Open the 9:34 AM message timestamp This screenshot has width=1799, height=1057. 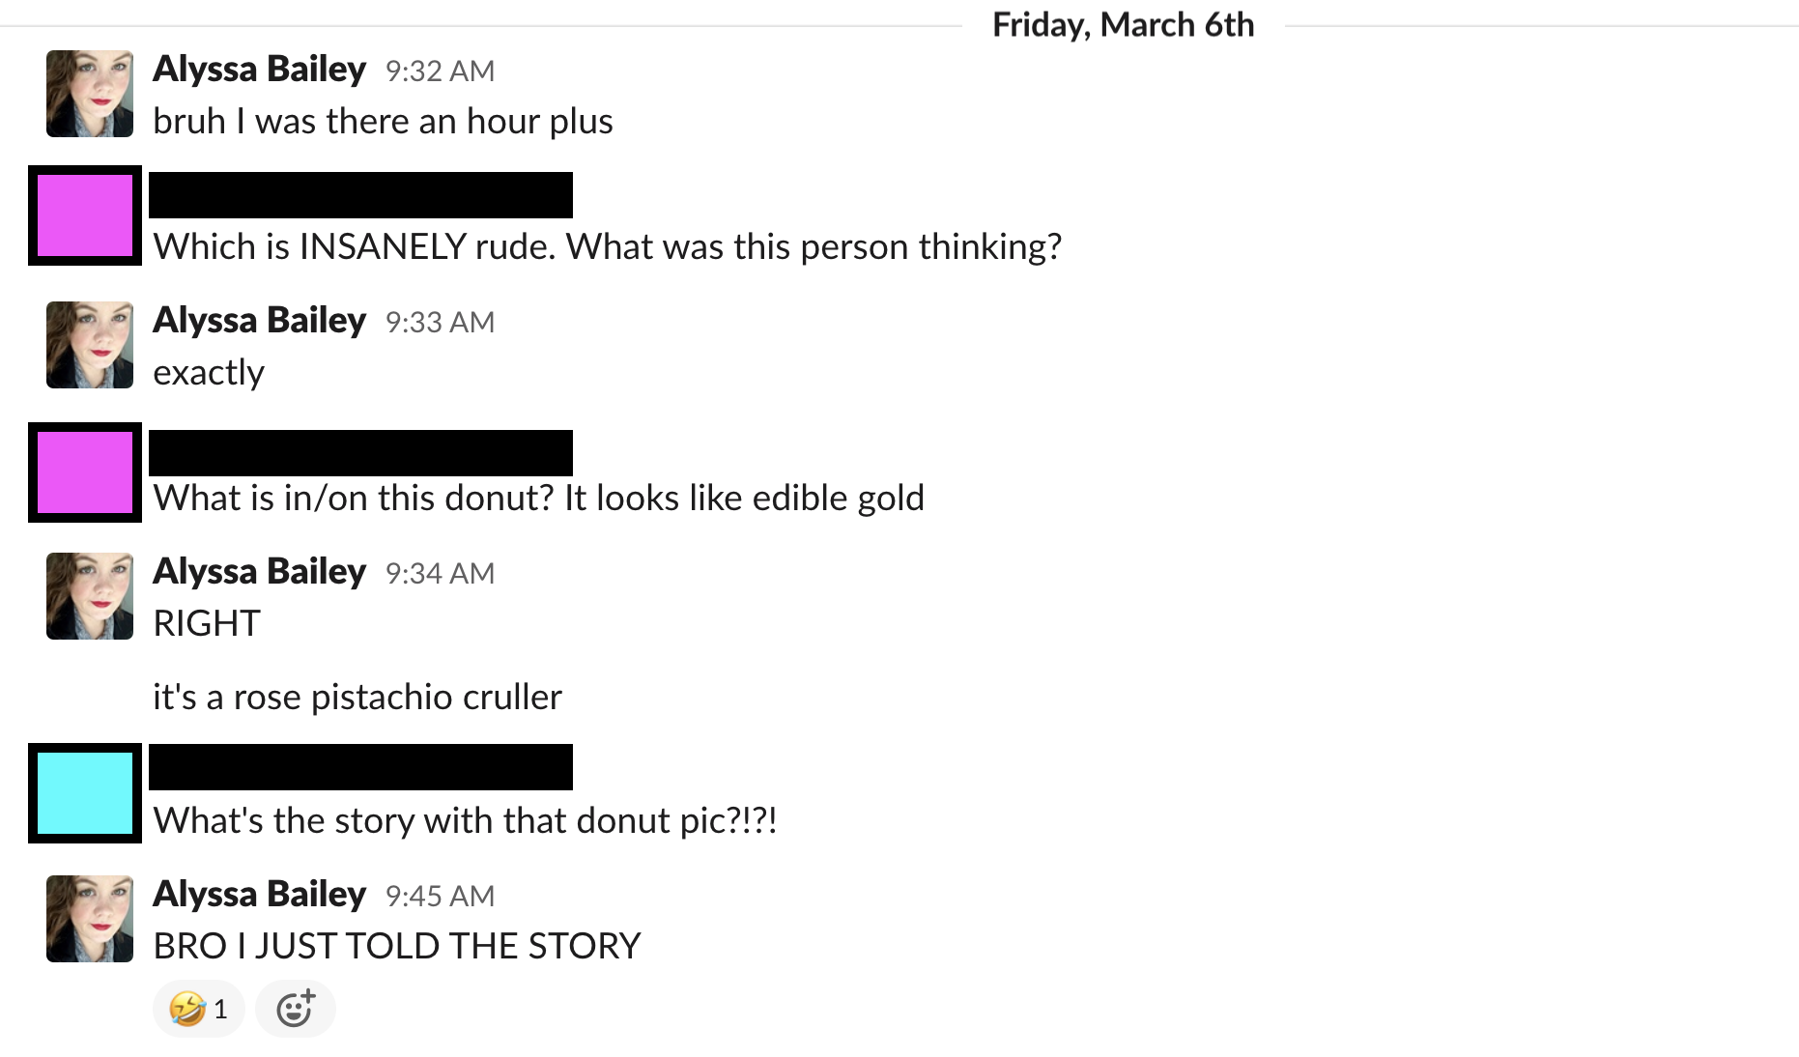coord(440,574)
